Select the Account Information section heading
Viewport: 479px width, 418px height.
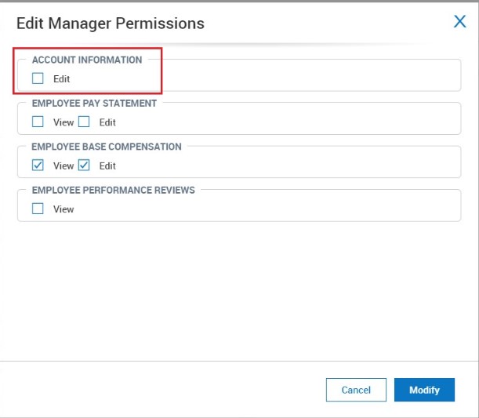pyautogui.click(x=87, y=60)
